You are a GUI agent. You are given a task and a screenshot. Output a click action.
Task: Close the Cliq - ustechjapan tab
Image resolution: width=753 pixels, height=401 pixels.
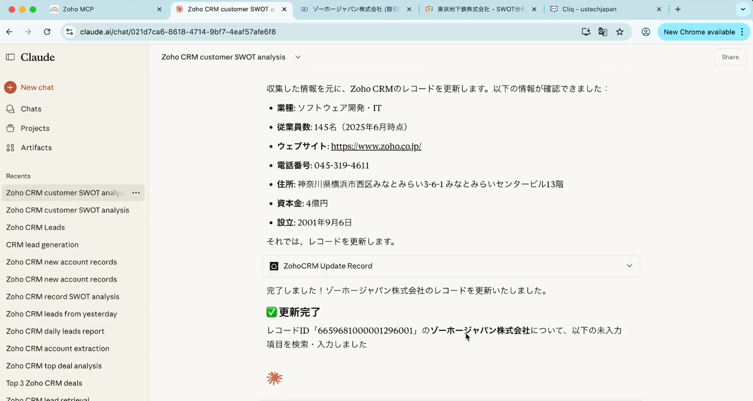659,9
